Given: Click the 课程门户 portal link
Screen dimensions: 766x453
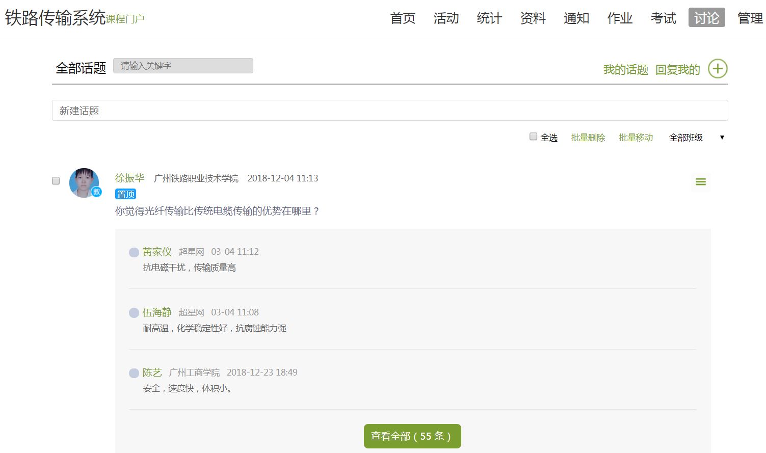Looking at the screenshot, I should [125, 19].
